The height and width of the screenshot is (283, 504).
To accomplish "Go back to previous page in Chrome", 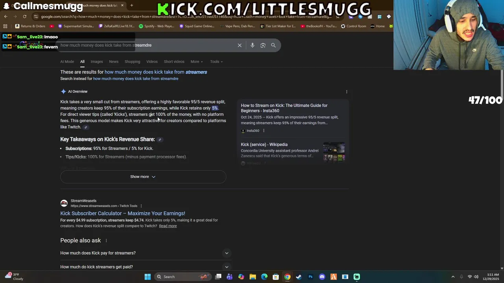I will pyautogui.click(x=6, y=17).
